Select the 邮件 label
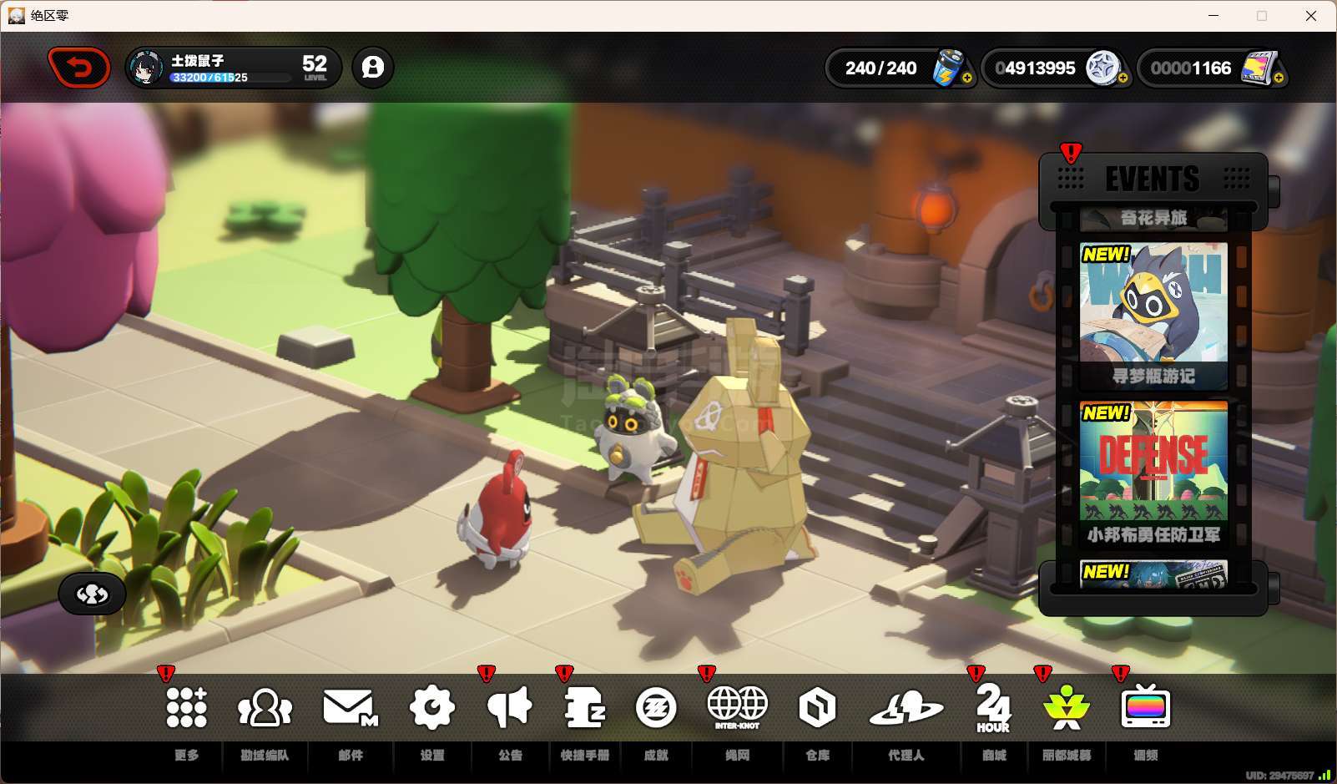This screenshot has width=1337, height=784. pyautogui.click(x=351, y=755)
